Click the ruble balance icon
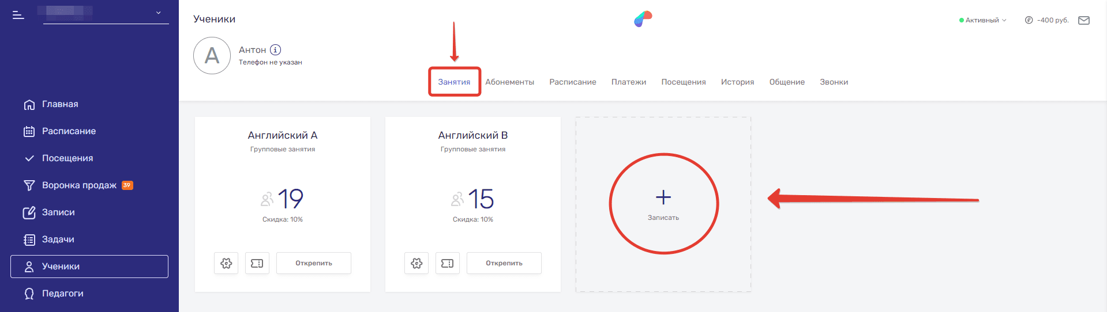Viewport: 1107px width, 312px height. pyautogui.click(x=1029, y=20)
